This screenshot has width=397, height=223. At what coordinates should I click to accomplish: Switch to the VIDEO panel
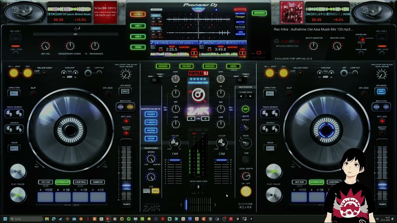[138, 47]
